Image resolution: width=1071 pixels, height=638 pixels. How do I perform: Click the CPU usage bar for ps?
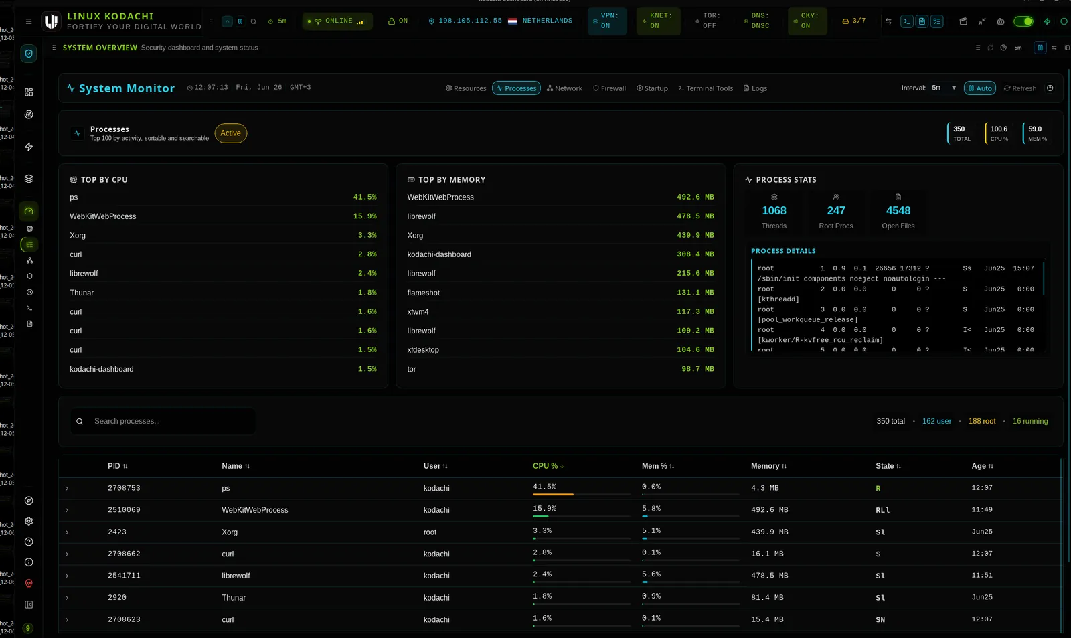coord(582,494)
